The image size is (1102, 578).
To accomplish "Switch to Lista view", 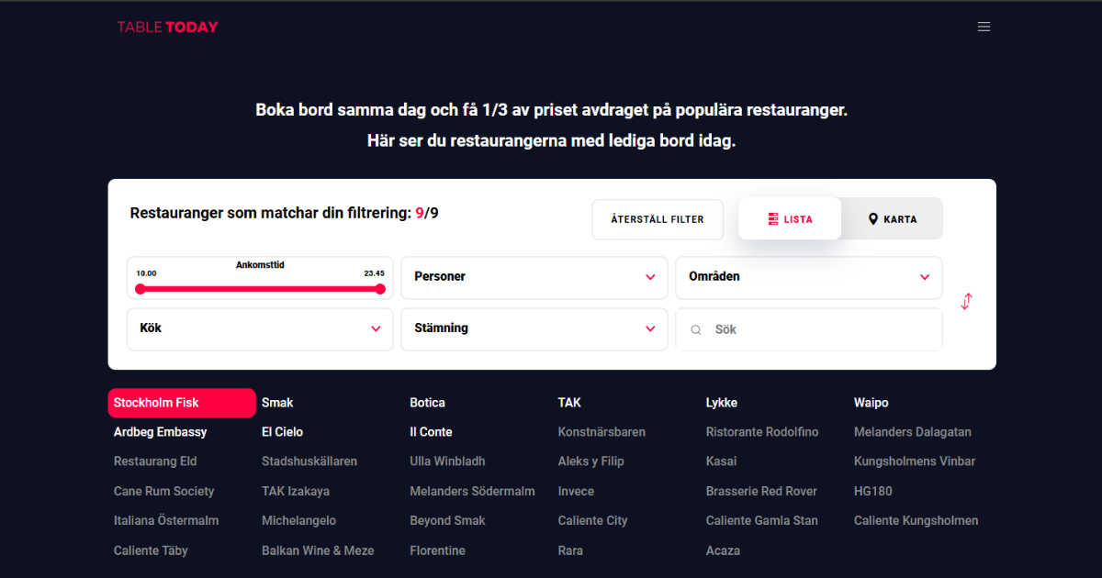I will point(790,219).
